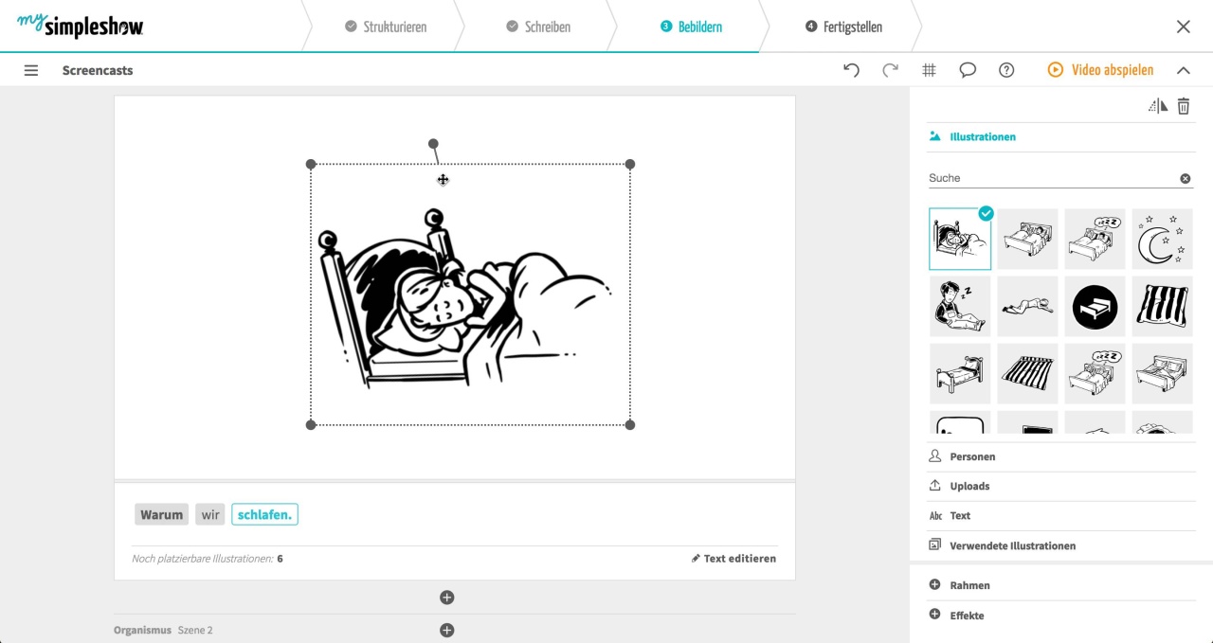This screenshot has width=1213, height=643.
Task: Open the hamburger menu
Action: pos(31,70)
